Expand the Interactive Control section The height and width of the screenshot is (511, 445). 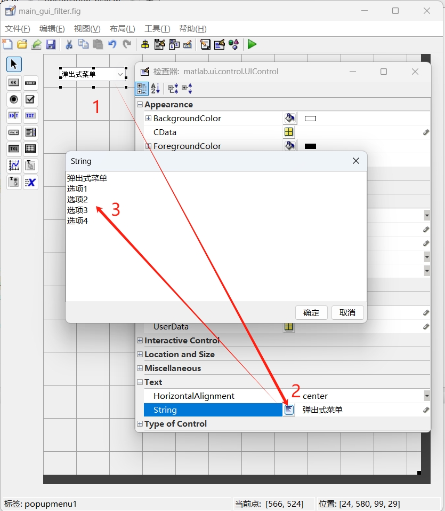coord(140,341)
